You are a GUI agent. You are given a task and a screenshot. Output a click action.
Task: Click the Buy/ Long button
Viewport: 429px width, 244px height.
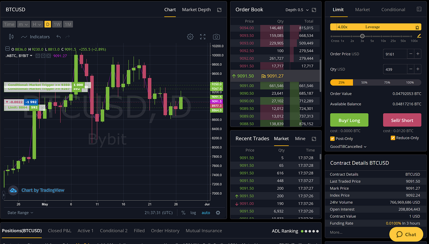coord(349,120)
